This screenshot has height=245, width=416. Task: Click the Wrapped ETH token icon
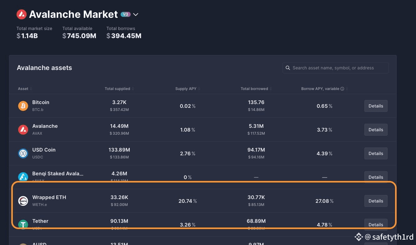[x=23, y=201]
